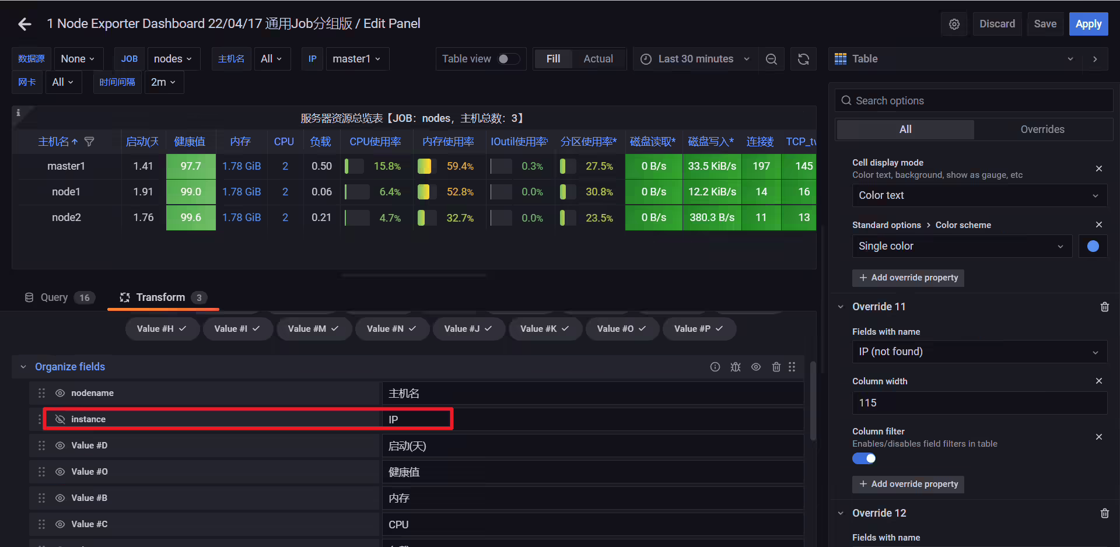Collapse the Override 11 section

click(x=841, y=307)
